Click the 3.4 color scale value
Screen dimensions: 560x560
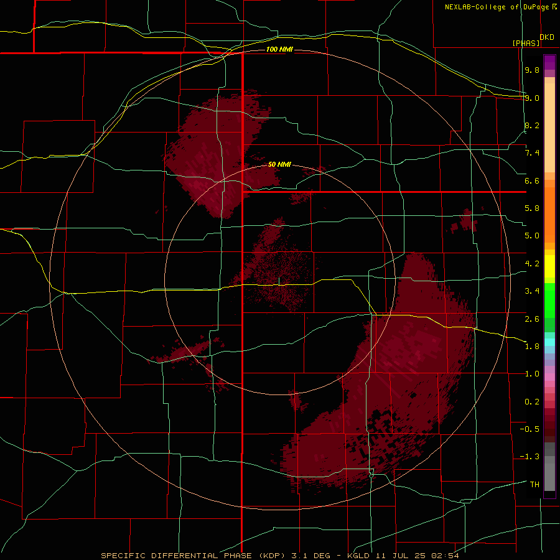pyautogui.click(x=532, y=291)
